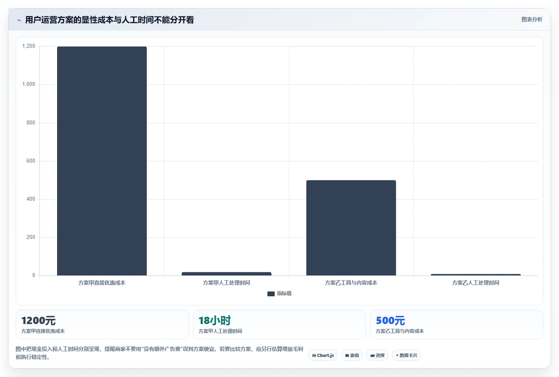Click the 方案甲直接优惠成本 axis label
The width and height of the screenshot is (559, 377).
click(x=102, y=283)
